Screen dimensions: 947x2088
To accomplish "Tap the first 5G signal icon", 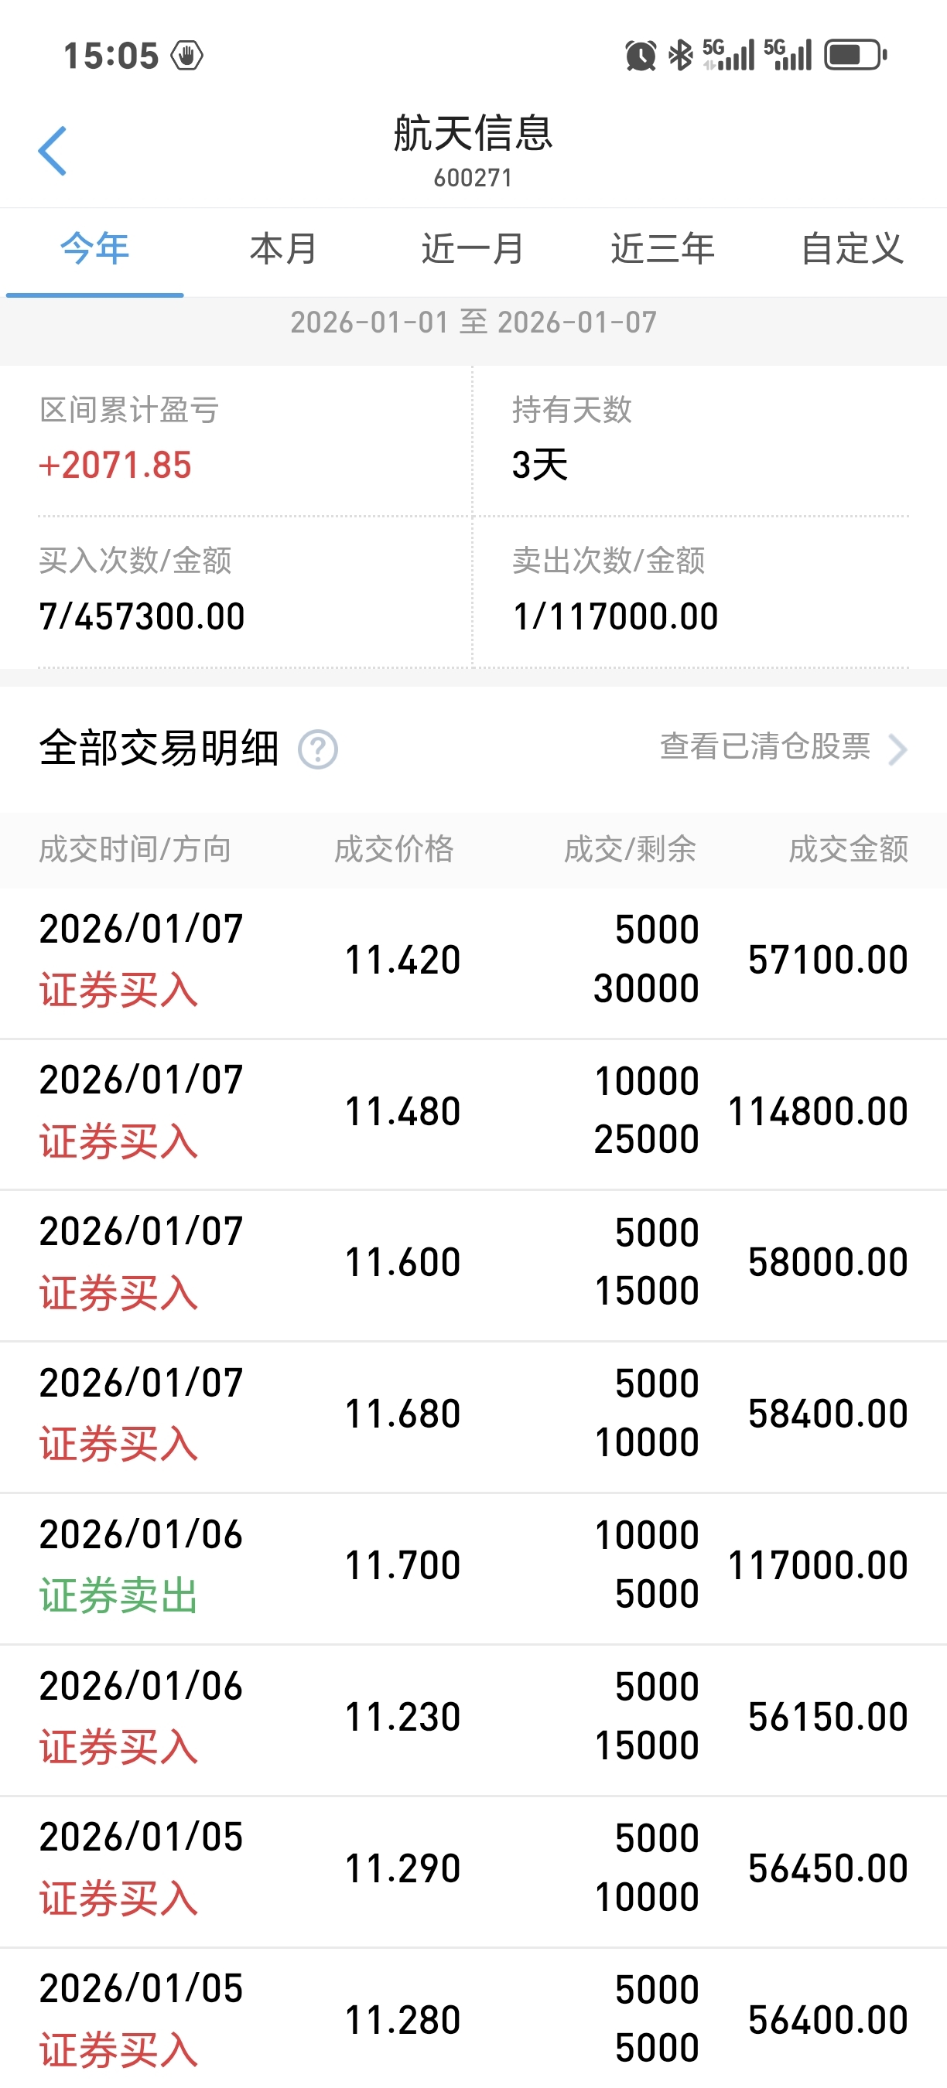I will 727,55.
